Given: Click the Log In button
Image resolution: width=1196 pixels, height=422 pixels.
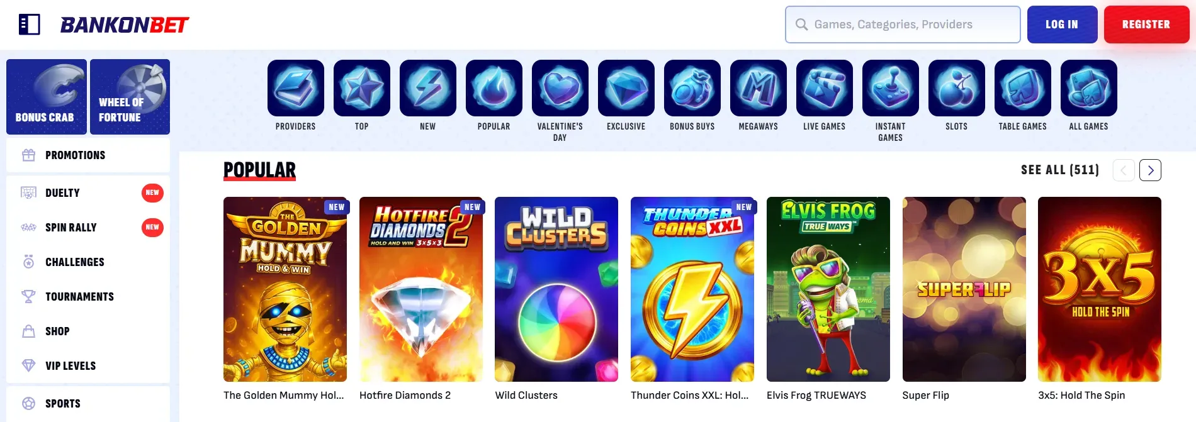Looking at the screenshot, I should click(x=1062, y=25).
